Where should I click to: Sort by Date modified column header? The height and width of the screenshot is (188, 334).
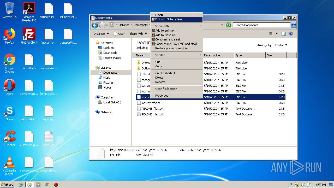218,55
